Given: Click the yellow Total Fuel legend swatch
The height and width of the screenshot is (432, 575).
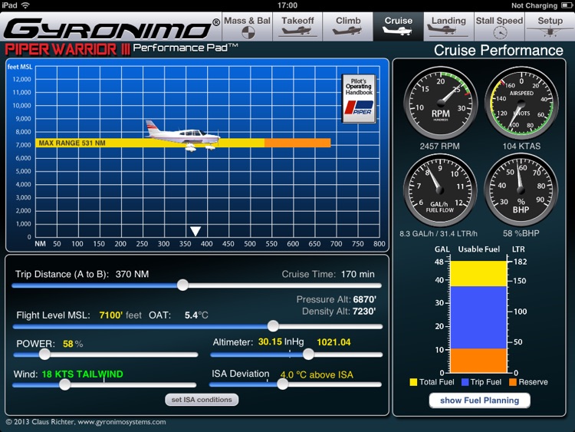Looking at the screenshot, I should [413, 382].
